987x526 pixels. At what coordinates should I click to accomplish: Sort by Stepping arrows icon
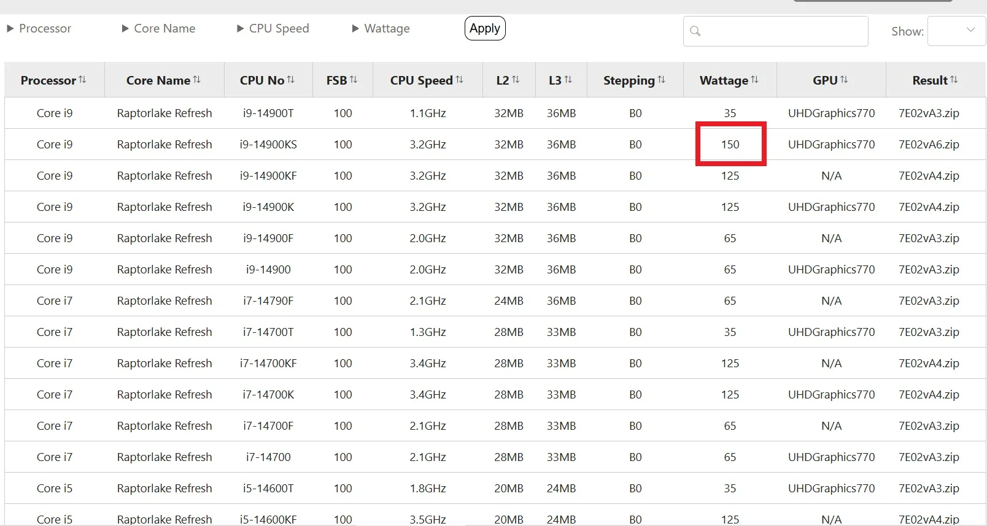coord(662,80)
